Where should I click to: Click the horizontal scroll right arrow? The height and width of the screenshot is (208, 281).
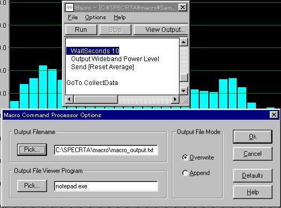(x=175, y=99)
